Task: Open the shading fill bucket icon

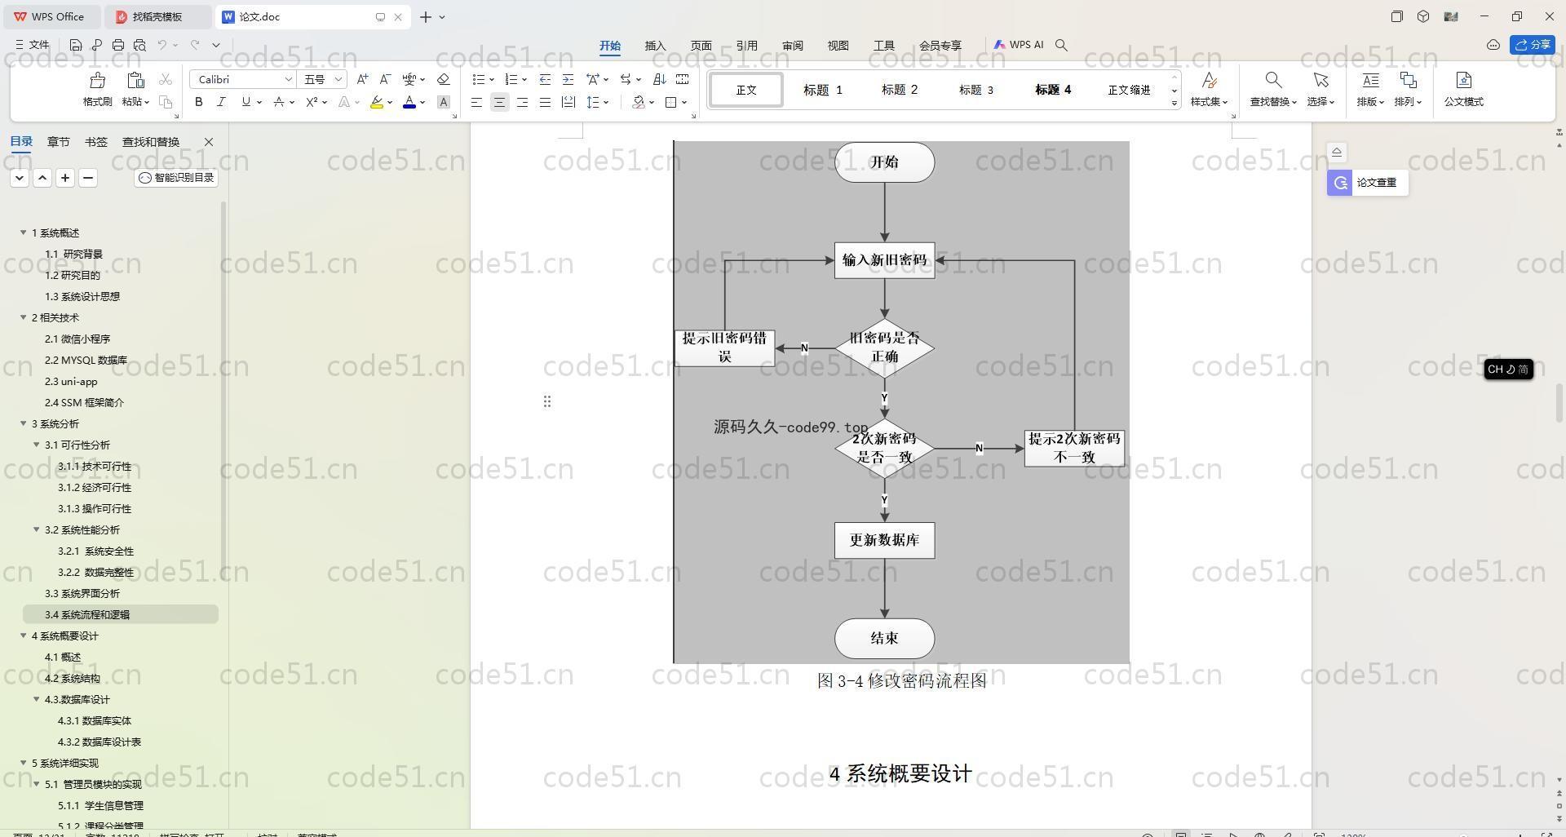Action: (x=639, y=102)
